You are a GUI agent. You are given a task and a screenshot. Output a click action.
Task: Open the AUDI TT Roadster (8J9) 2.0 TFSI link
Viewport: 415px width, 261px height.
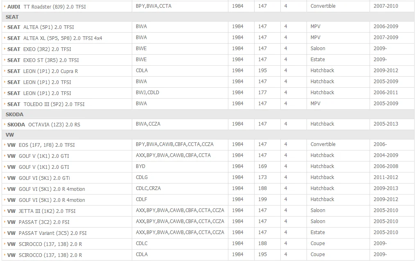click(x=47, y=7)
